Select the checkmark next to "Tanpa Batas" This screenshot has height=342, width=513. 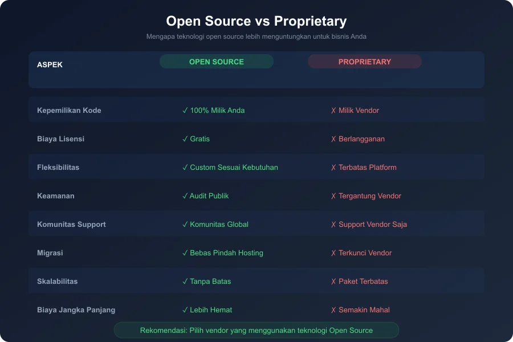(184, 281)
